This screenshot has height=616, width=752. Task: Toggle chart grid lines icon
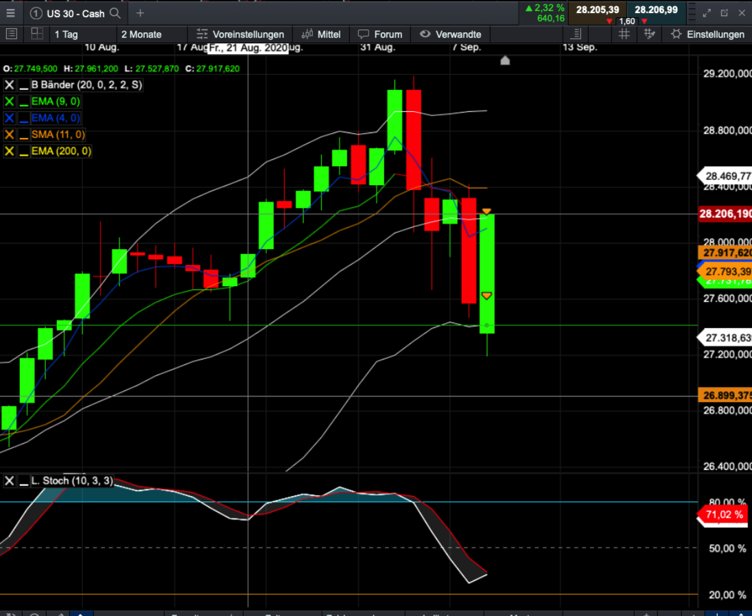tap(624, 34)
